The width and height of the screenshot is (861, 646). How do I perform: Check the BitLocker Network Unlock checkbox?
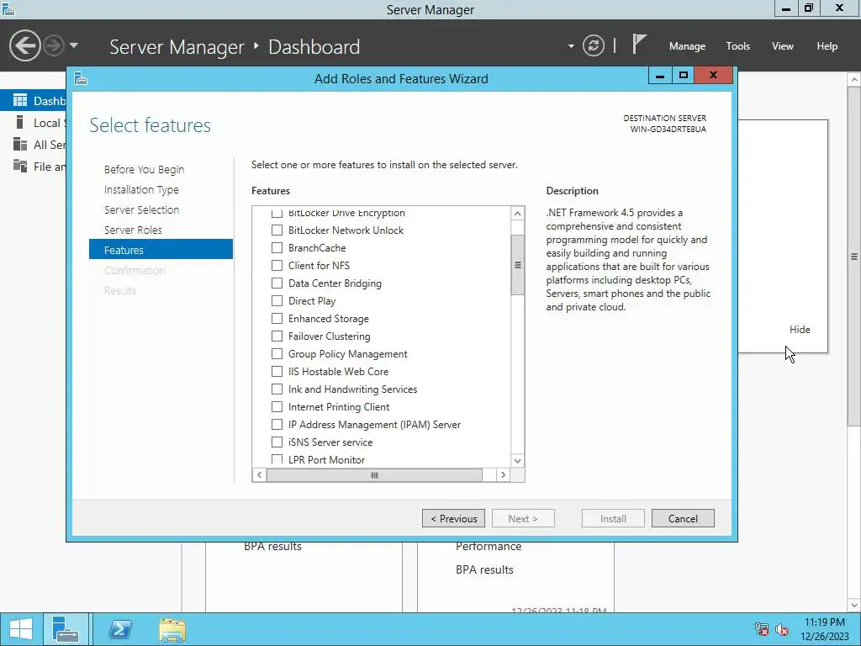pos(277,230)
